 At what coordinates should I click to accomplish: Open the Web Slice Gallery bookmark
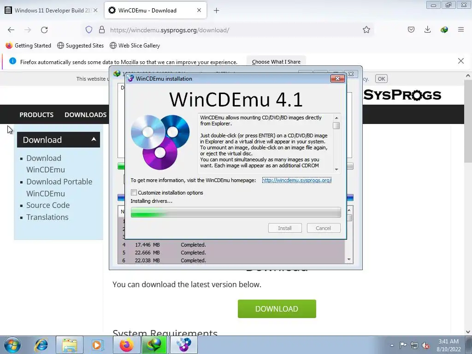click(x=135, y=46)
